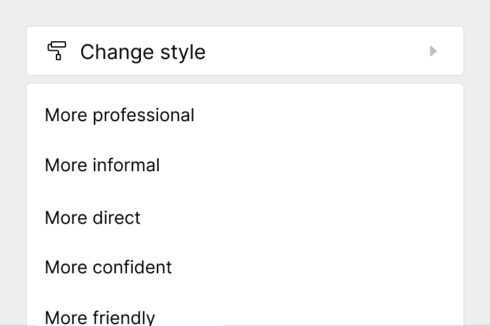The image size is (490, 326).
Task: Apply the More confident style
Action: [x=109, y=267]
